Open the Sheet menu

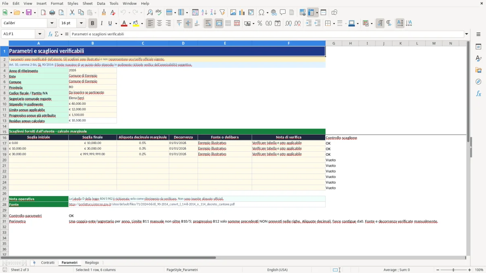click(87, 3)
